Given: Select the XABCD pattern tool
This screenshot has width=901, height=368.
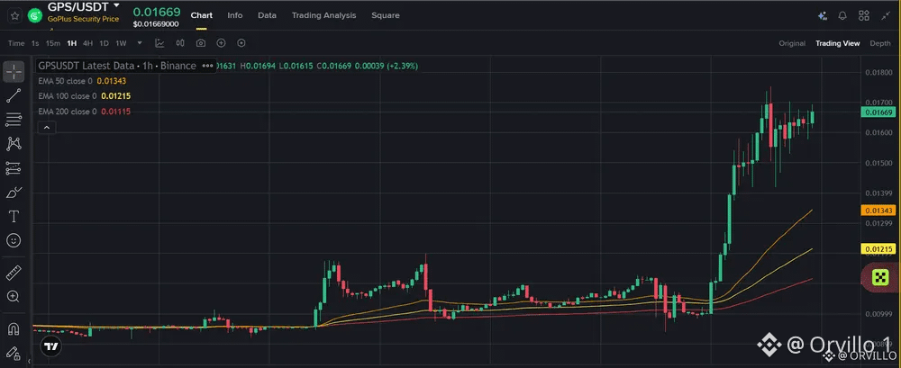Looking at the screenshot, I should (14, 144).
